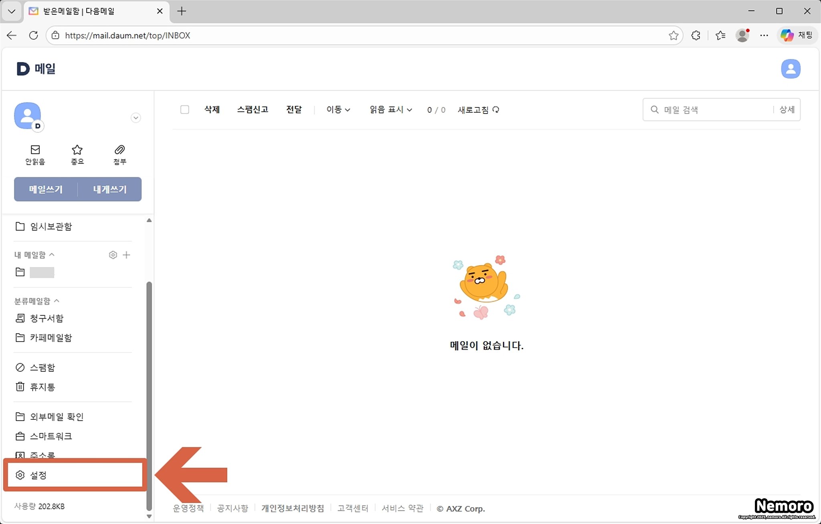Click the profile avatar in header
This screenshot has width=821, height=524.
[x=790, y=69]
